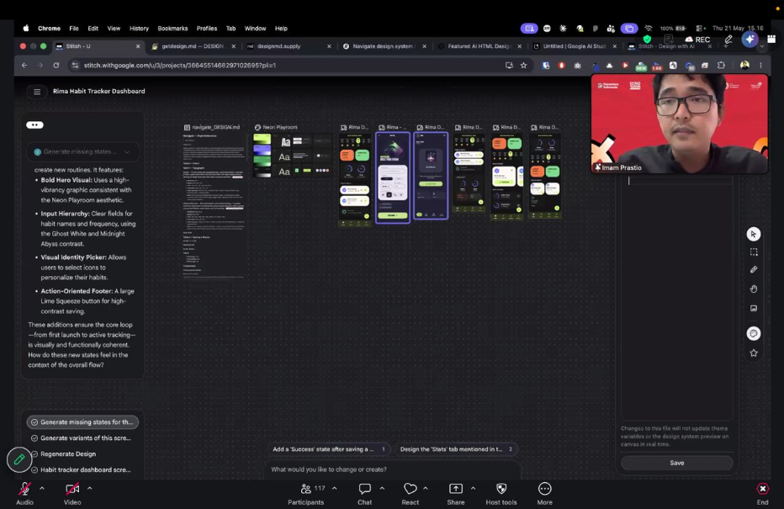784x509 pixels.
Task: Select the cursor select tool
Action: 754,234
